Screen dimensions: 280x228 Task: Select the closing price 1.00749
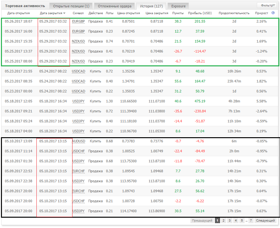157,151
